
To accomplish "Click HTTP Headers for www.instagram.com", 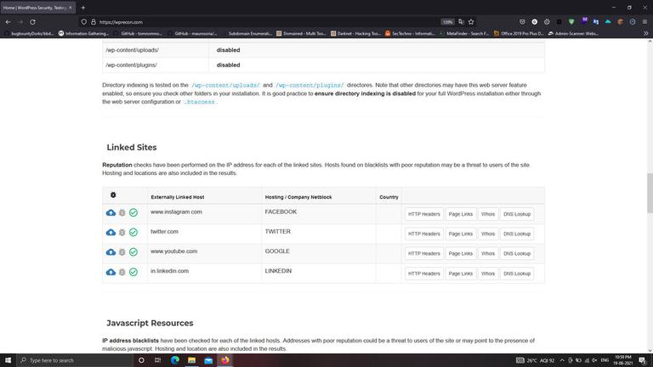I will (x=424, y=214).
